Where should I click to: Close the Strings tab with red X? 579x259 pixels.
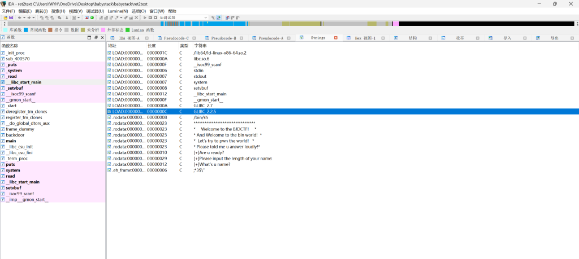335,38
